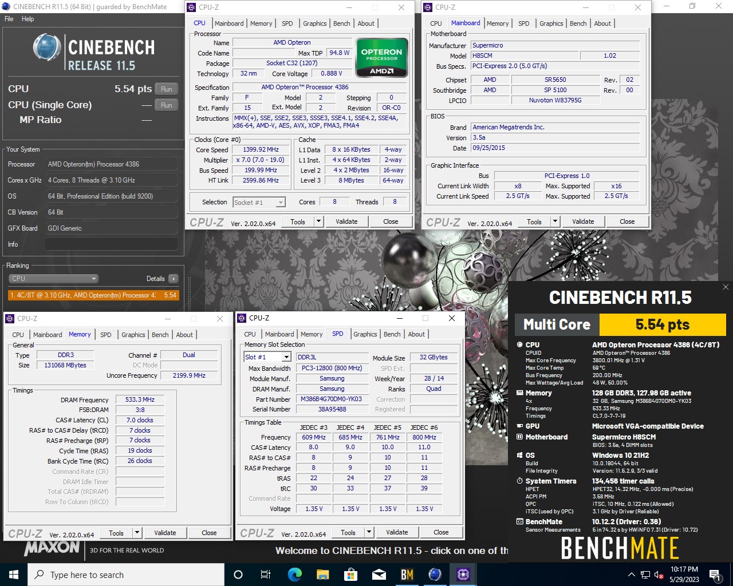The height and width of the screenshot is (586, 733).
Task: Open Mainboard tab in CPU window
Action: 229,23
